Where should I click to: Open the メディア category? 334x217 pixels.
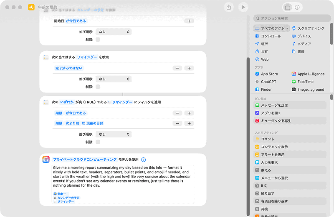(x=301, y=44)
